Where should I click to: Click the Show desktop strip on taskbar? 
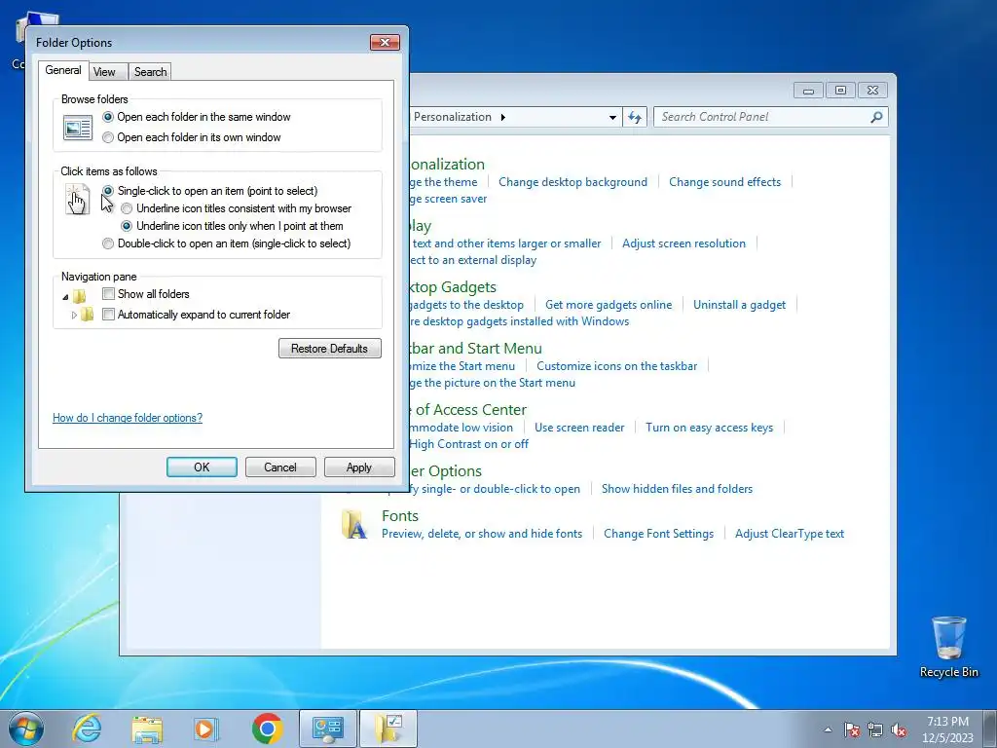pos(989,729)
